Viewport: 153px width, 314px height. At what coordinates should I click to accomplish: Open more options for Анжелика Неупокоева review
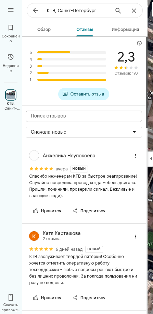pos(136,156)
